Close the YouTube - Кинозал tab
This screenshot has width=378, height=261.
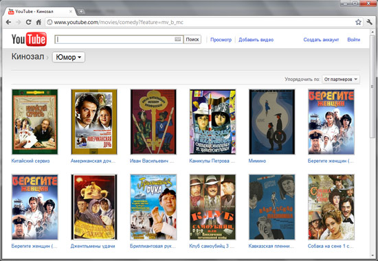[x=71, y=11]
